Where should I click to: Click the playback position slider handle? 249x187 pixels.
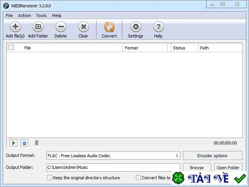[x=37, y=143]
